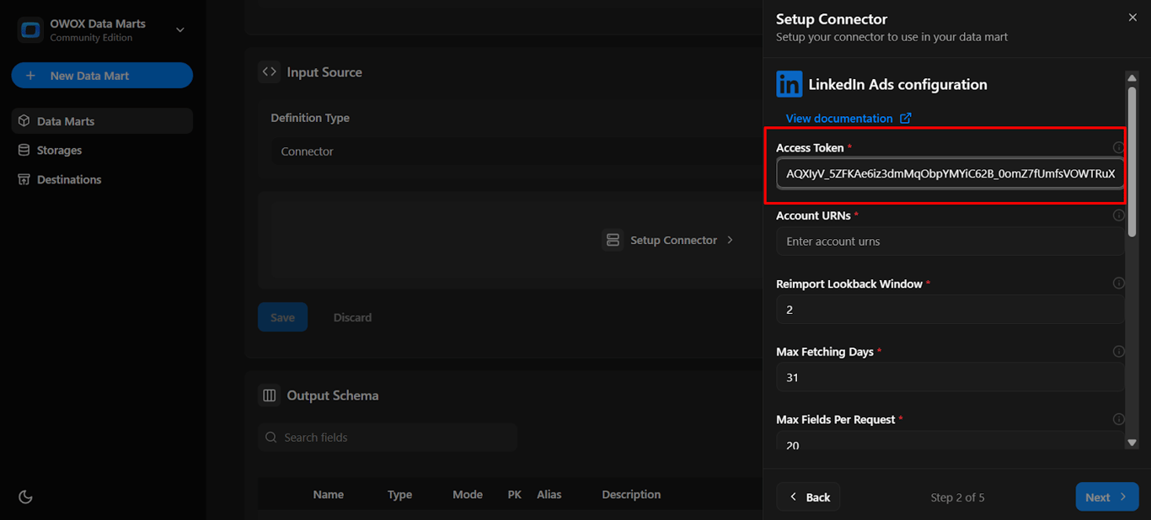Click the Data Marts cube icon

point(24,121)
